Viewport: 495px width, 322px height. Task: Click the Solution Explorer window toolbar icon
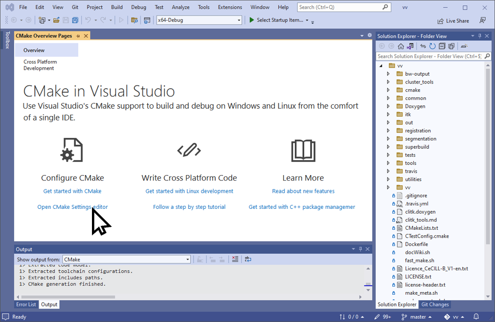pos(147,20)
